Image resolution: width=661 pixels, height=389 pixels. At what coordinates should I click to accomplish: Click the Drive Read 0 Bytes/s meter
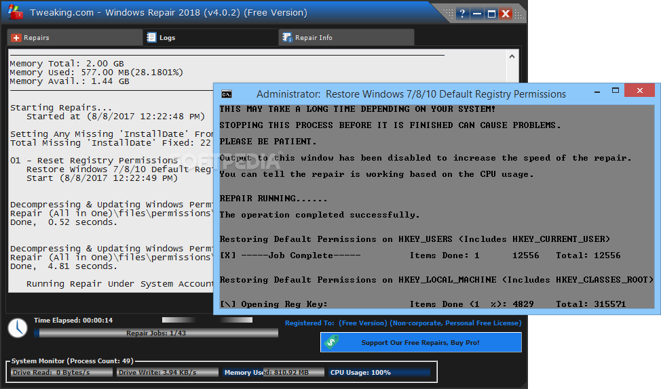(x=62, y=372)
